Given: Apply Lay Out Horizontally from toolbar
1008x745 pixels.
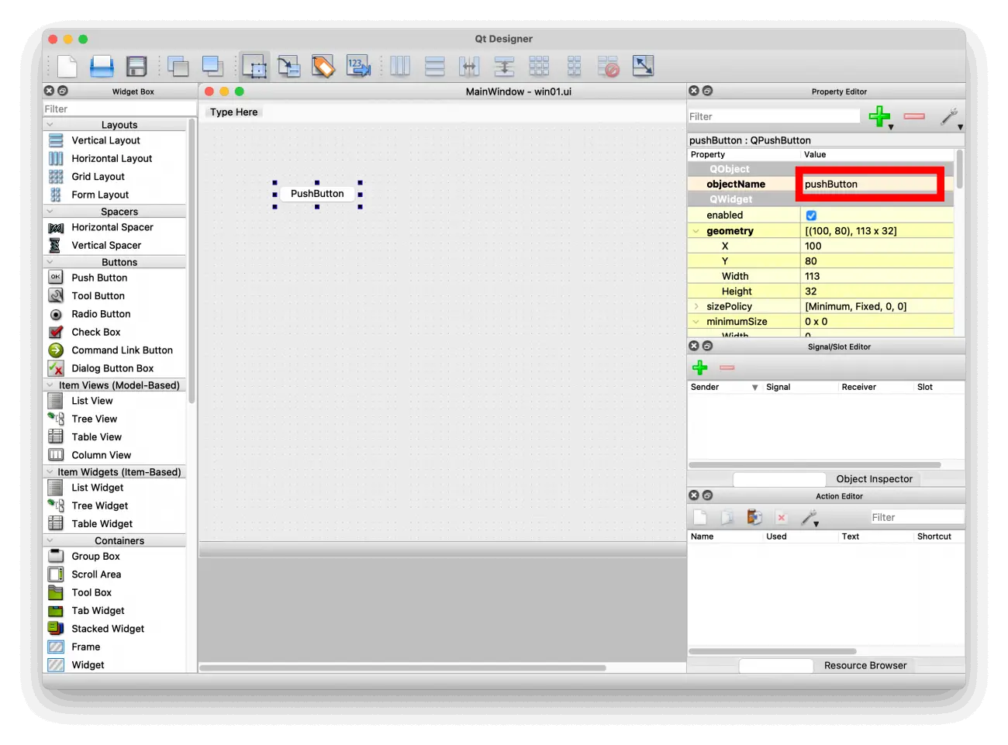Looking at the screenshot, I should pos(400,66).
